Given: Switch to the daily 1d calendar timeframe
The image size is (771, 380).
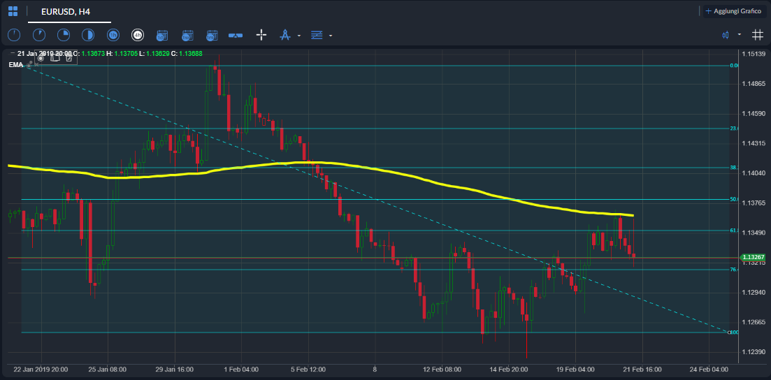Looking at the screenshot, I should click(x=162, y=35).
